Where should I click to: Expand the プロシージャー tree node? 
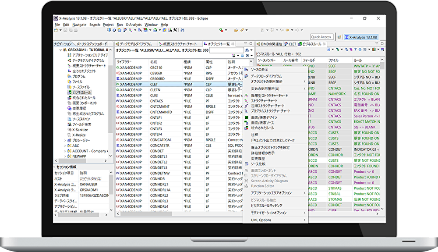[x=65, y=141]
